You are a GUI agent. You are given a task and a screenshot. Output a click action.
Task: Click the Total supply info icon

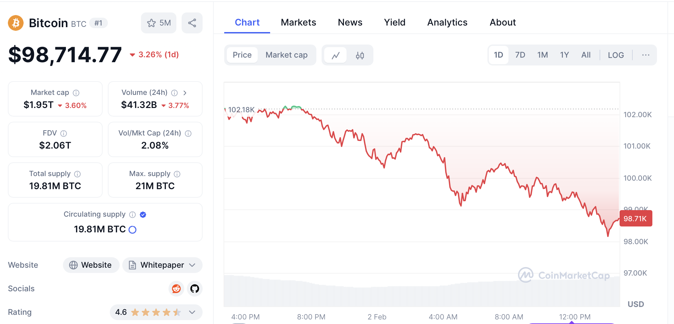coord(77,174)
